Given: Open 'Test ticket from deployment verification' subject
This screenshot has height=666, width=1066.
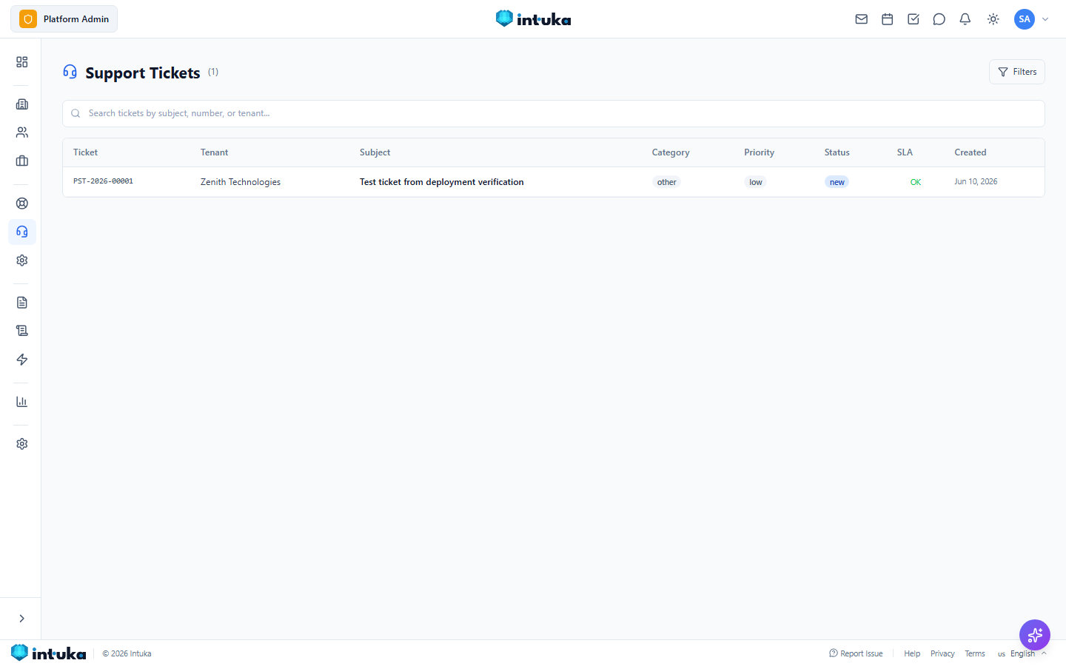Looking at the screenshot, I should click(442, 182).
